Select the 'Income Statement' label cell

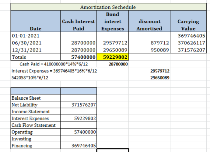(x=36, y=111)
